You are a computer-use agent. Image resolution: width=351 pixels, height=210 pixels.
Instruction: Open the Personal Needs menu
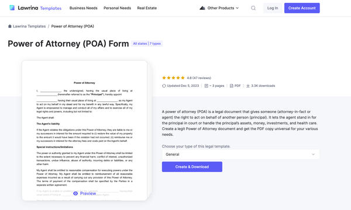(118, 8)
